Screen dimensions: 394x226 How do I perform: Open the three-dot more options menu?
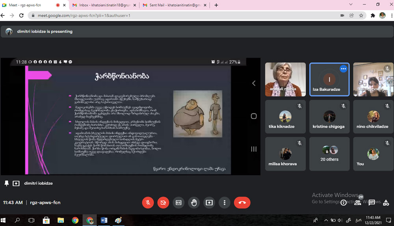coord(224,202)
